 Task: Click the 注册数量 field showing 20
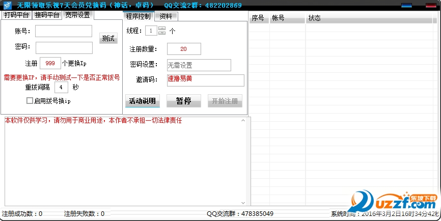pyautogui.click(x=184, y=49)
